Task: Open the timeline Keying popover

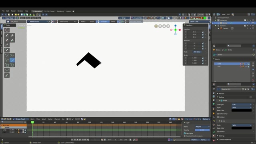Action: click(x=204, y=140)
